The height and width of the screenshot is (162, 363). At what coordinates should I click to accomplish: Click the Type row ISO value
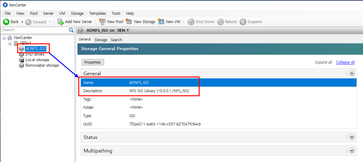click(132, 116)
